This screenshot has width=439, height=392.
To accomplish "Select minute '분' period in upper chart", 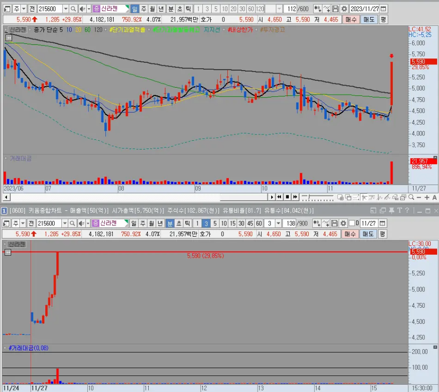I will (x=171, y=9).
